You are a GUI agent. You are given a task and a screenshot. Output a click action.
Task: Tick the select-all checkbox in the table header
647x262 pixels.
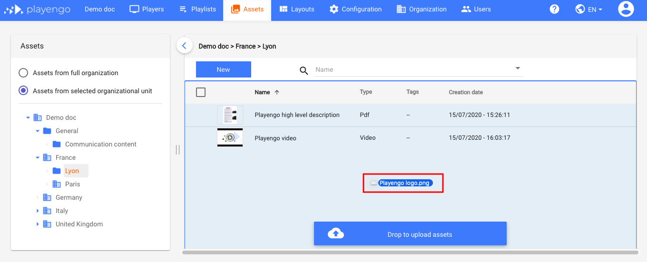(x=201, y=92)
